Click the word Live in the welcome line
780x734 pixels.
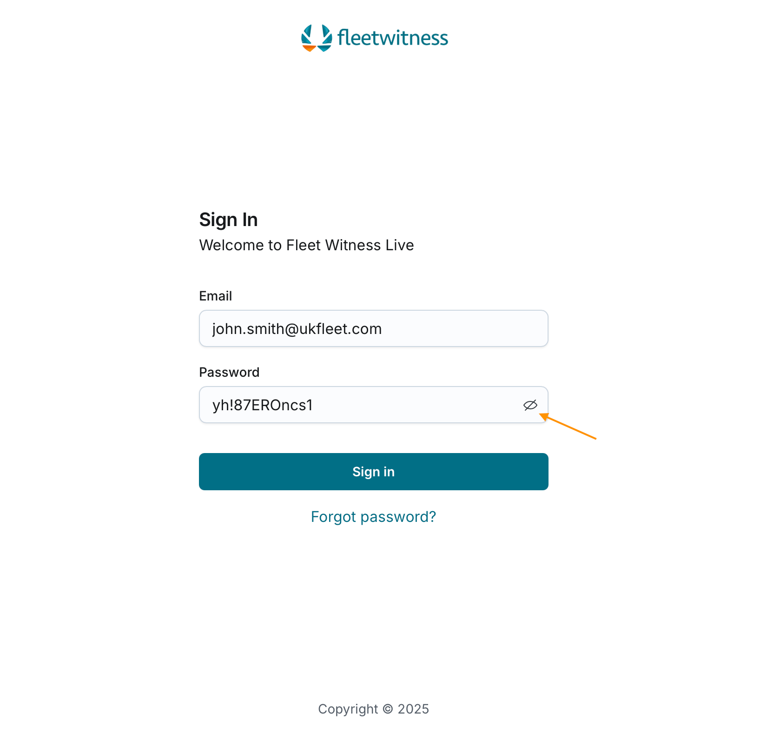pos(400,245)
